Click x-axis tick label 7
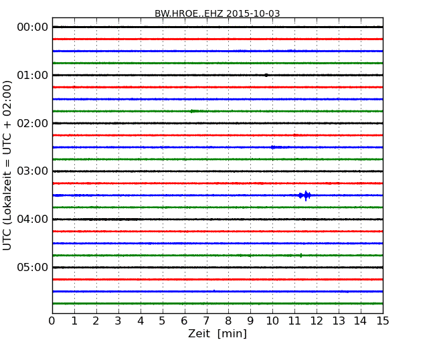The height and width of the screenshot is (348, 435). (x=206, y=321)
